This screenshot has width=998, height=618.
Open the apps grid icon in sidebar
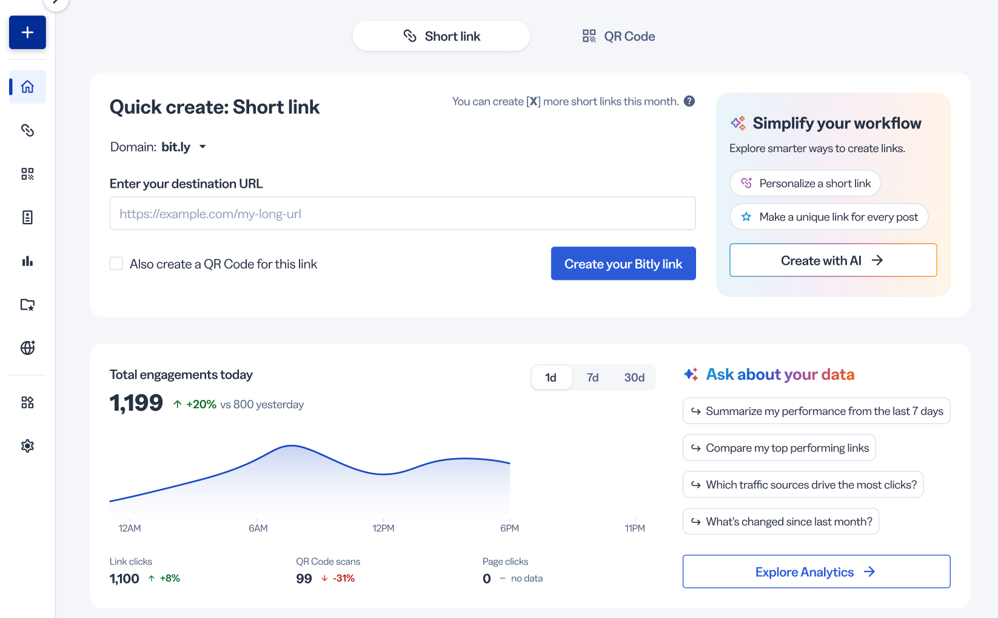27,402
